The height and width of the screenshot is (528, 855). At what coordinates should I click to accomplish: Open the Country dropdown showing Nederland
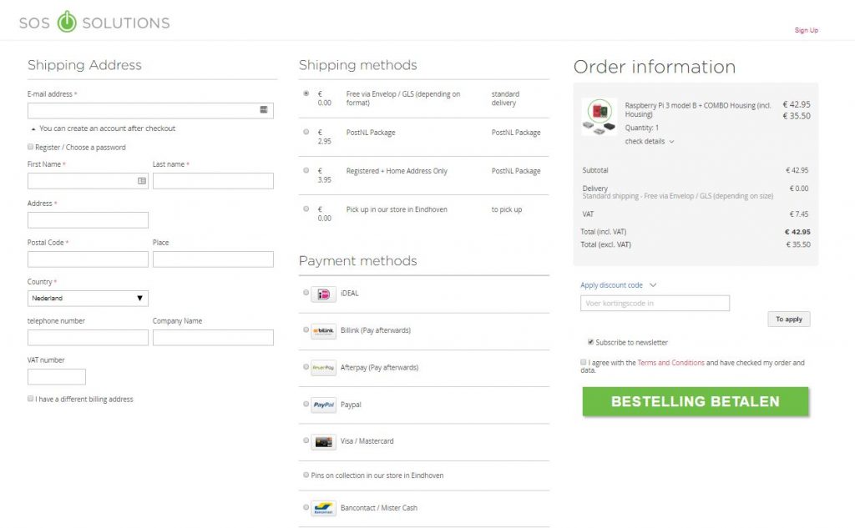tap(88, 298)
